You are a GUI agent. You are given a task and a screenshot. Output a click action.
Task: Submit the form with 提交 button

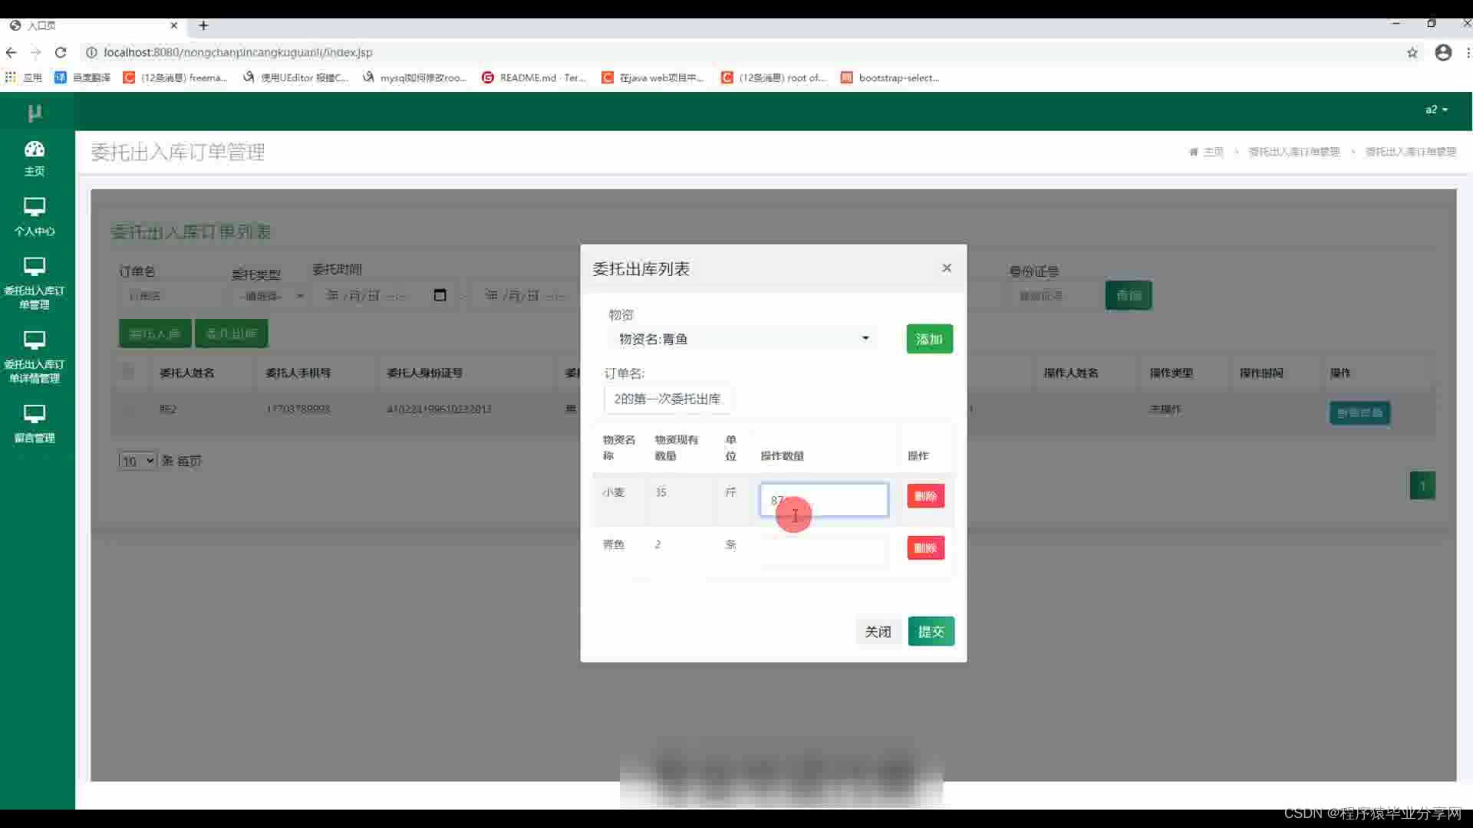[x=931, y=631]
